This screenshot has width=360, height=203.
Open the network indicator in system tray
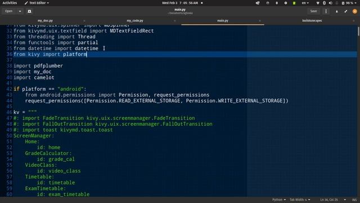pyautogui.click(x=318, y=3)
